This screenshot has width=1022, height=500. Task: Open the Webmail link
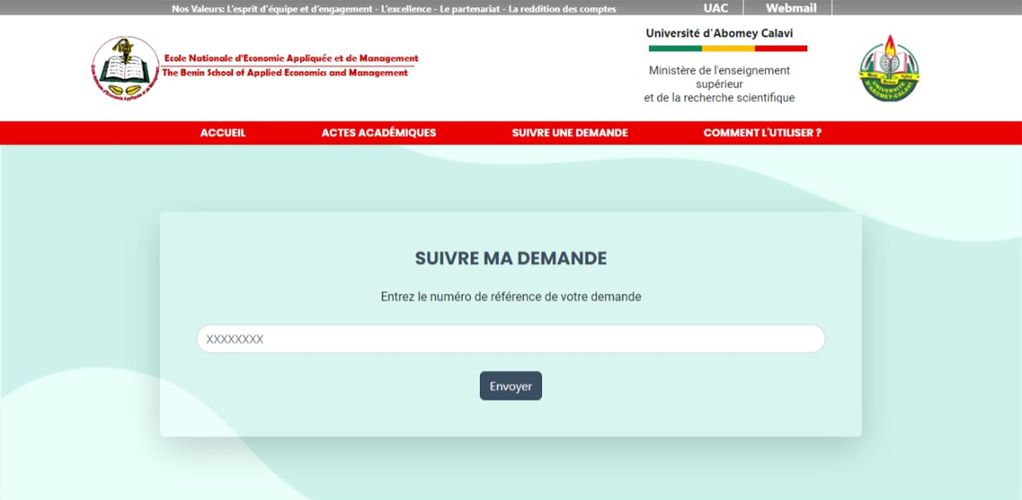[789, 8]
